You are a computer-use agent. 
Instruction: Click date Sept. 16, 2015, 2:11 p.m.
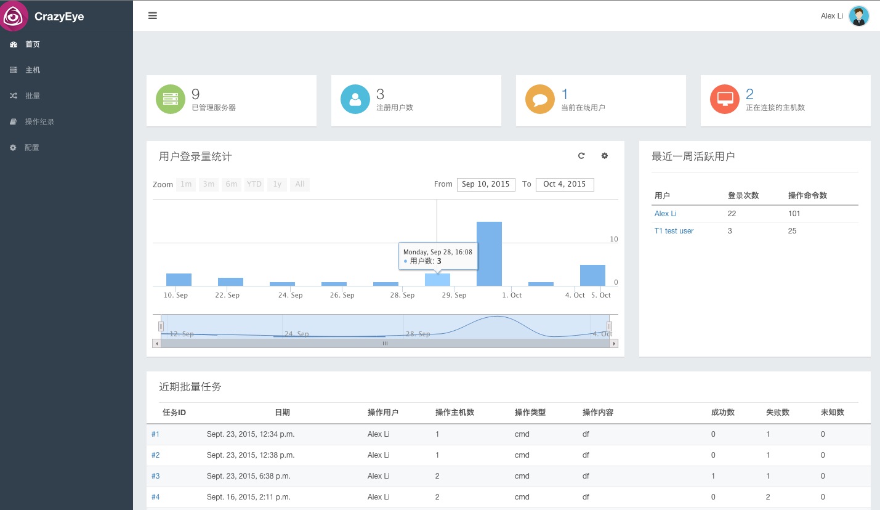[x=249, y=497]
